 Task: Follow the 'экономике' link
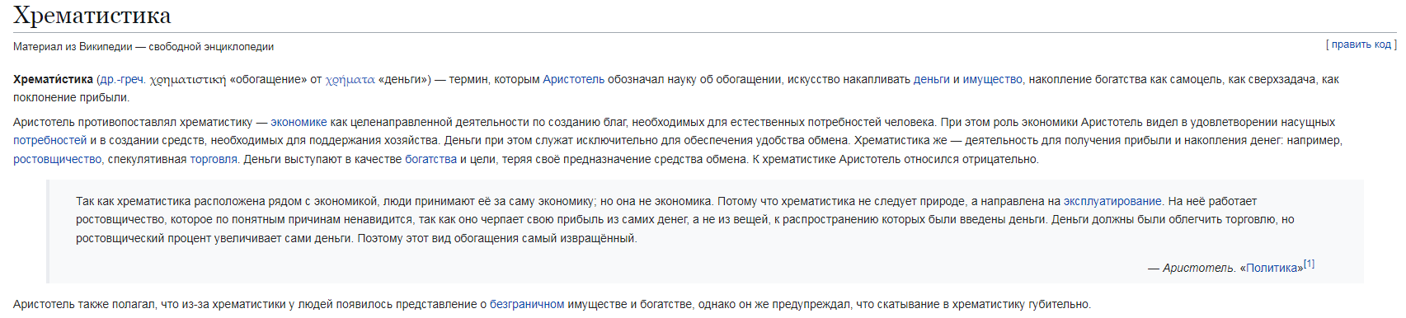[299, 122]
